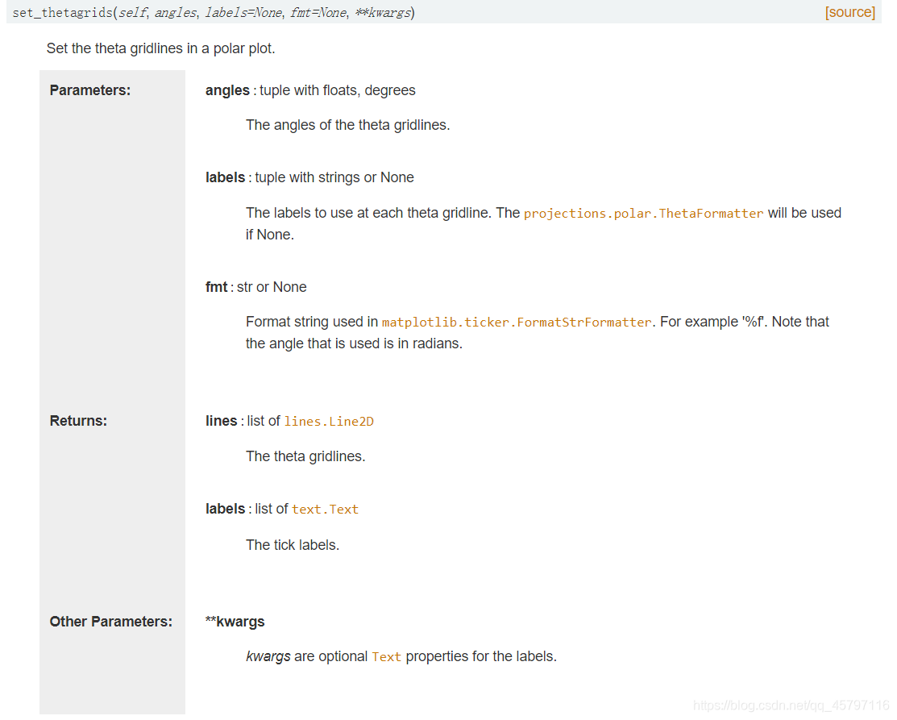Open the matplotlib.ticker.FormatStrFormatter link

click(517, 323)
